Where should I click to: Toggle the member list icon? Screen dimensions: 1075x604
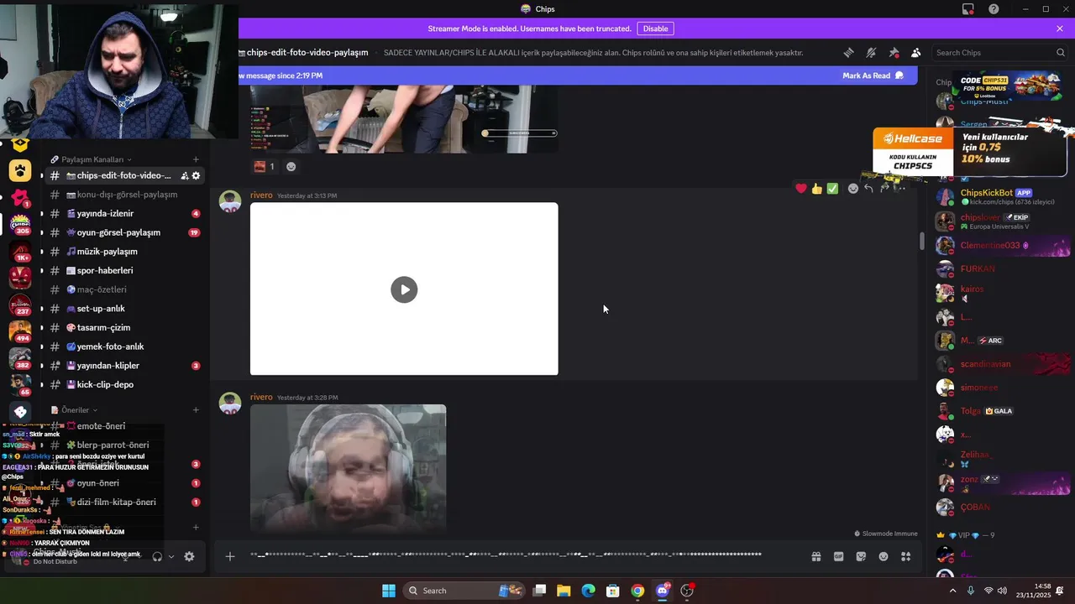tap(915, 53)
